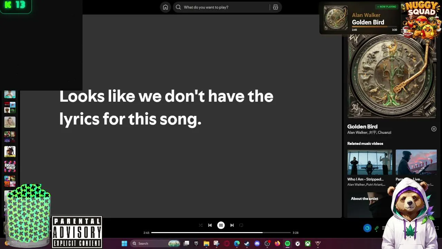The height and width of the screenshot is (249, 442).
Task: Open the second related music video thumbnail
Action: point(416,162)
